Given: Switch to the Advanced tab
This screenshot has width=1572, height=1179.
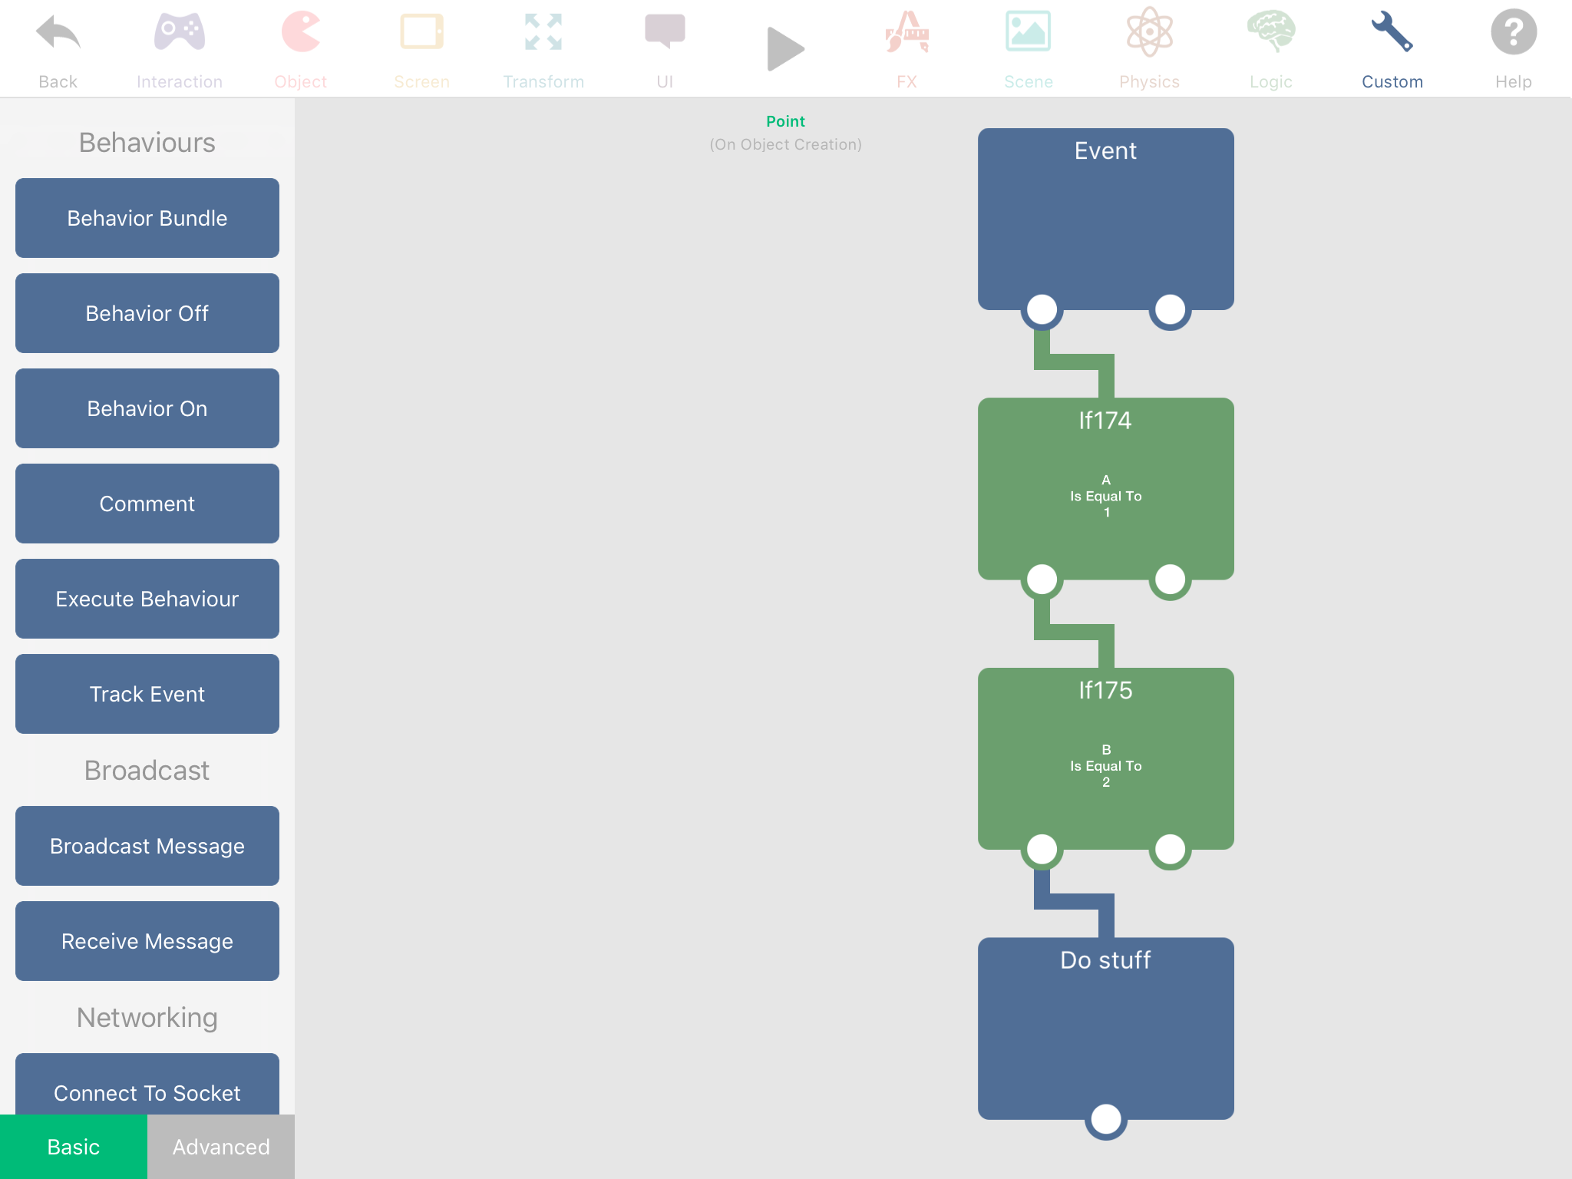Looking at the screenshot, I should point(221,1147).
